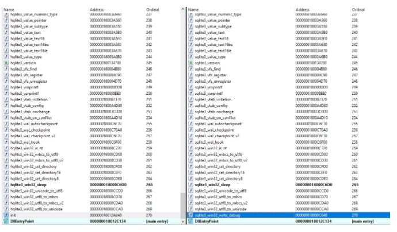This screenshot has width=397, height=232.
Task: Select the sqlite3_win32_sleep export
Action: coord(288,185)
